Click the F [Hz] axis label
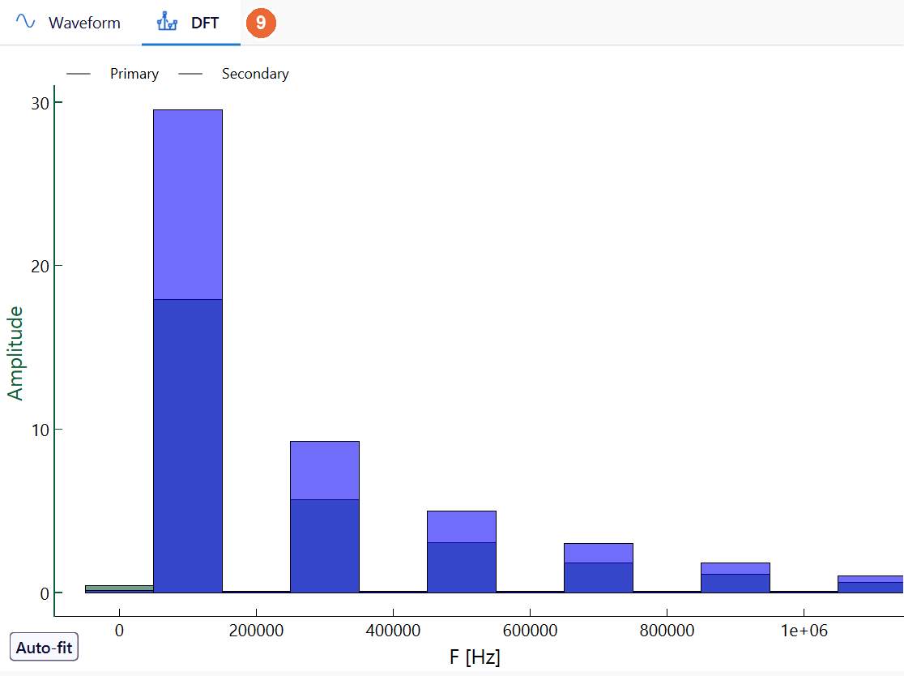 pos(475,657)
